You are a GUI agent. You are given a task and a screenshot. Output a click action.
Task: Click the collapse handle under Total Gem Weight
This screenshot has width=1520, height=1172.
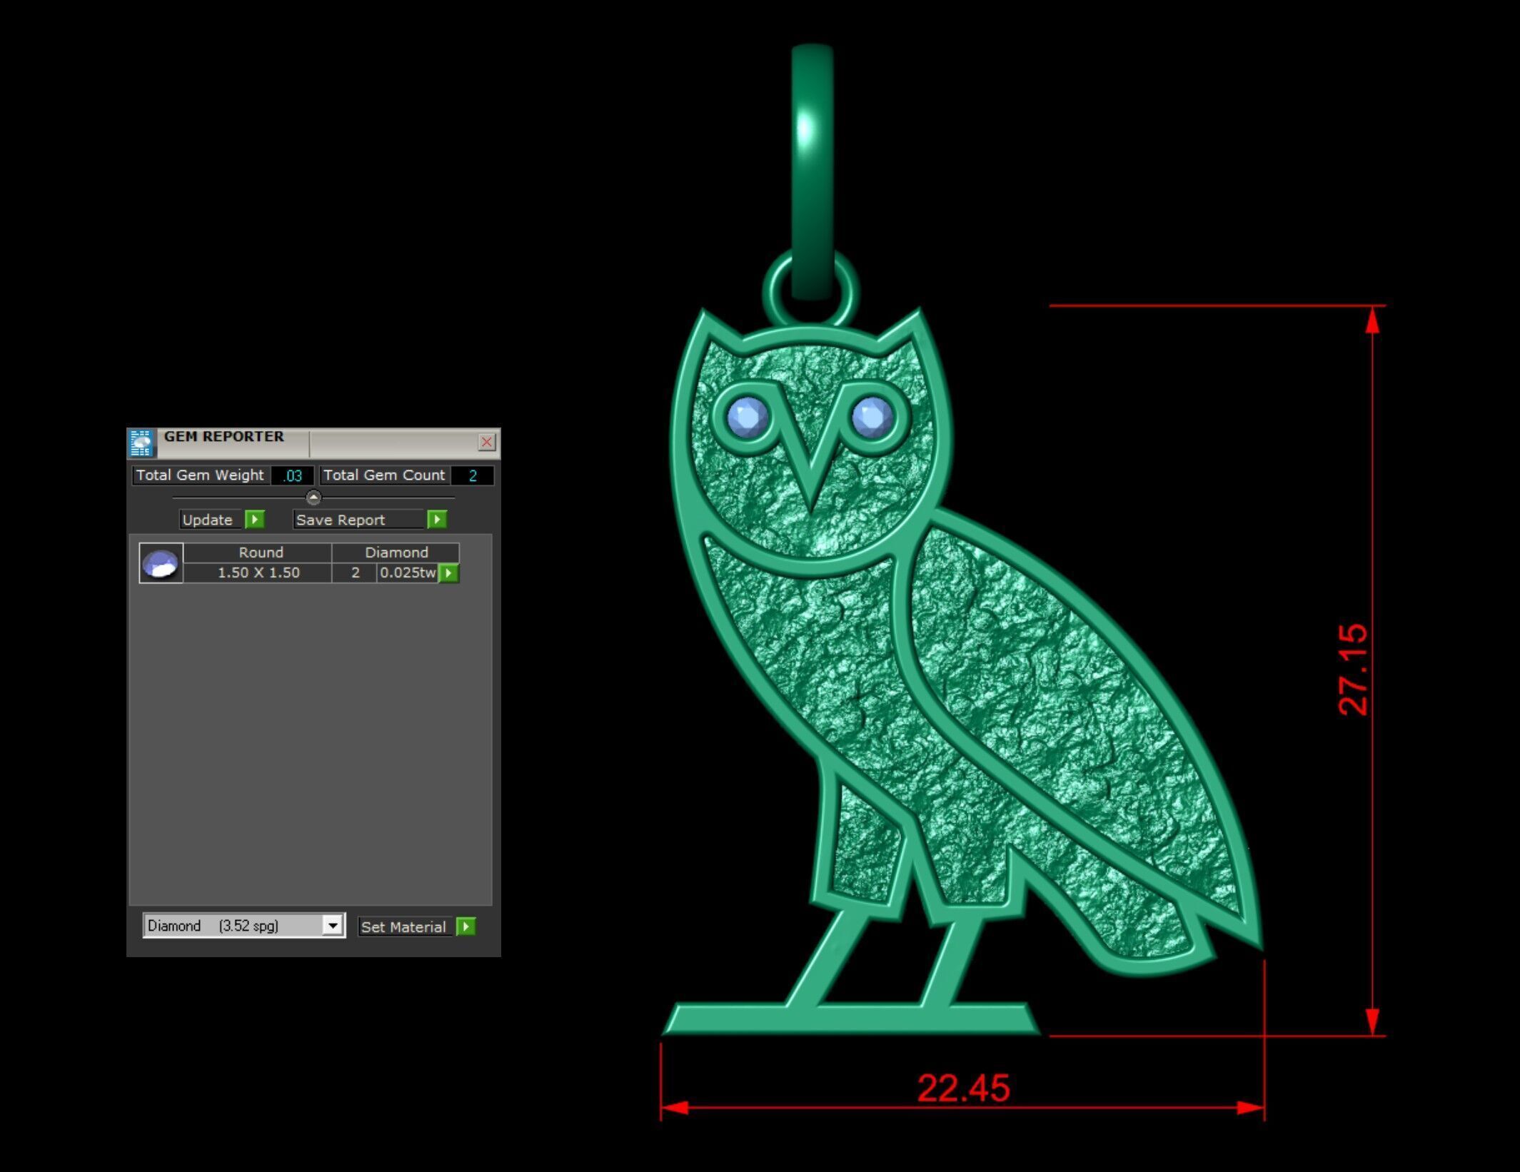(313, 497)
